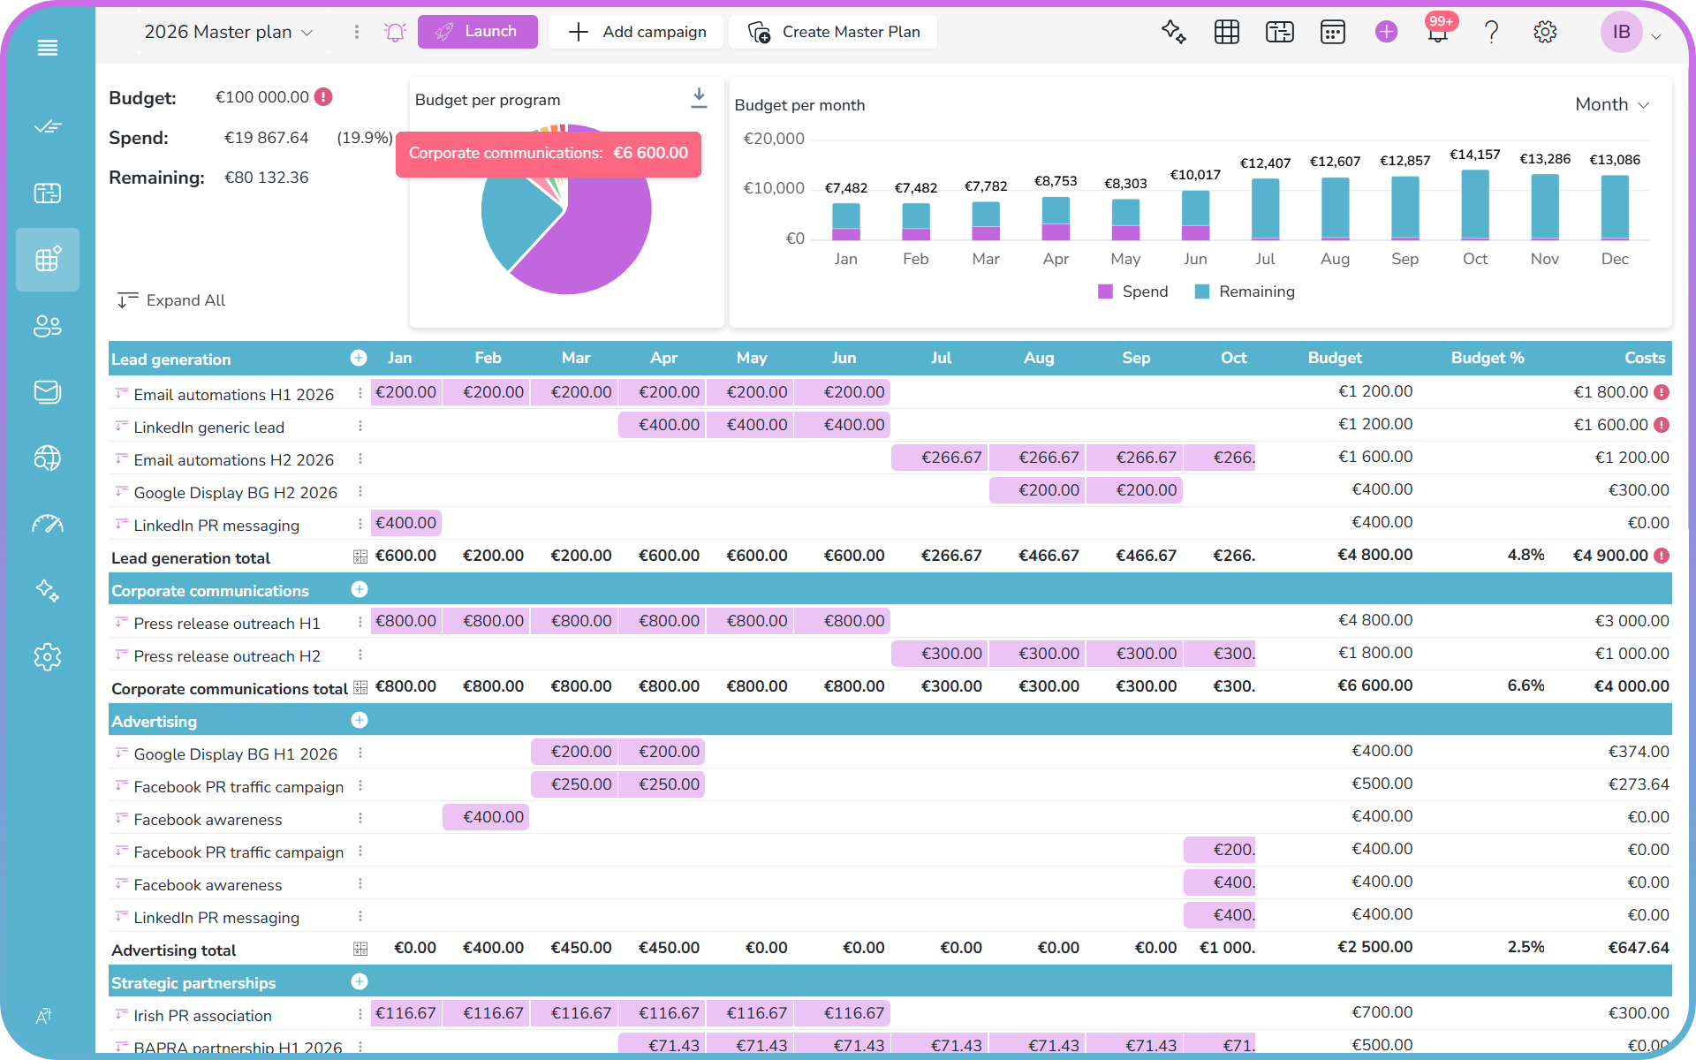This screenshot has height=1060, width=1696.
Task: Switch to the grid view icon in top bar
Action: 1227,32
